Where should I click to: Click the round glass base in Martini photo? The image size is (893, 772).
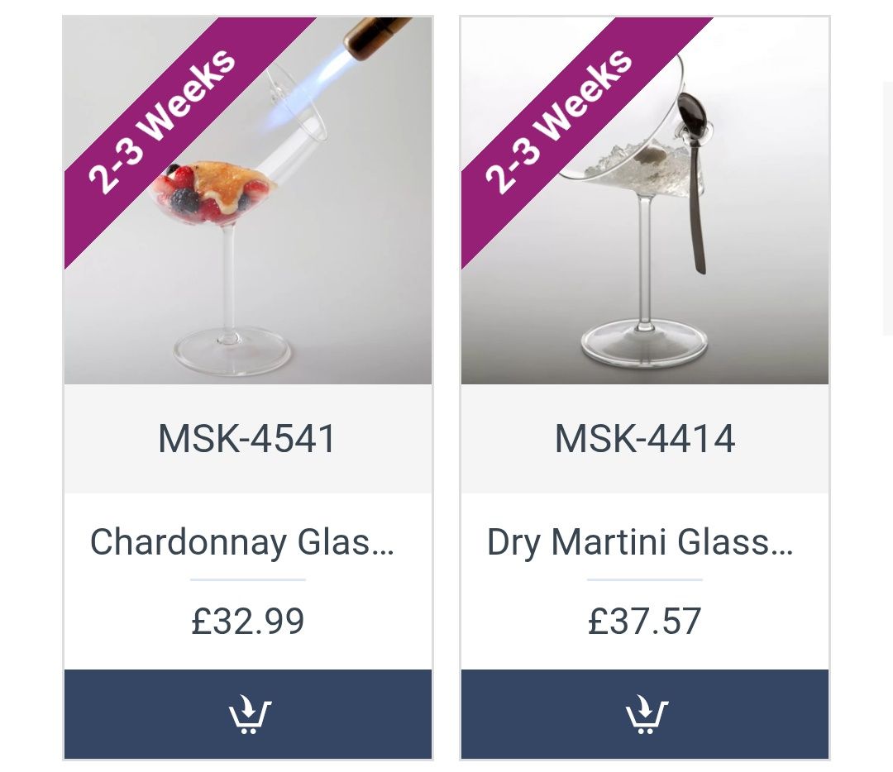click(645, 345)
